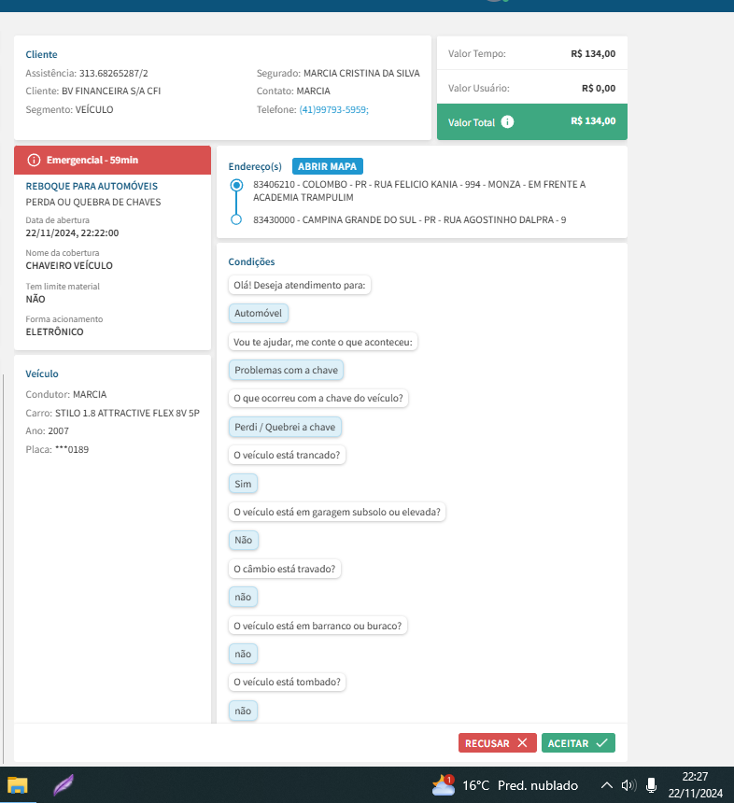
Task: Open File Explorer from the taskbar
Action: point(18,785)
